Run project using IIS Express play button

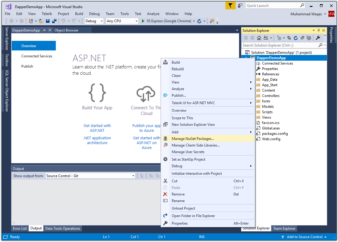click(x=143, y=21)
